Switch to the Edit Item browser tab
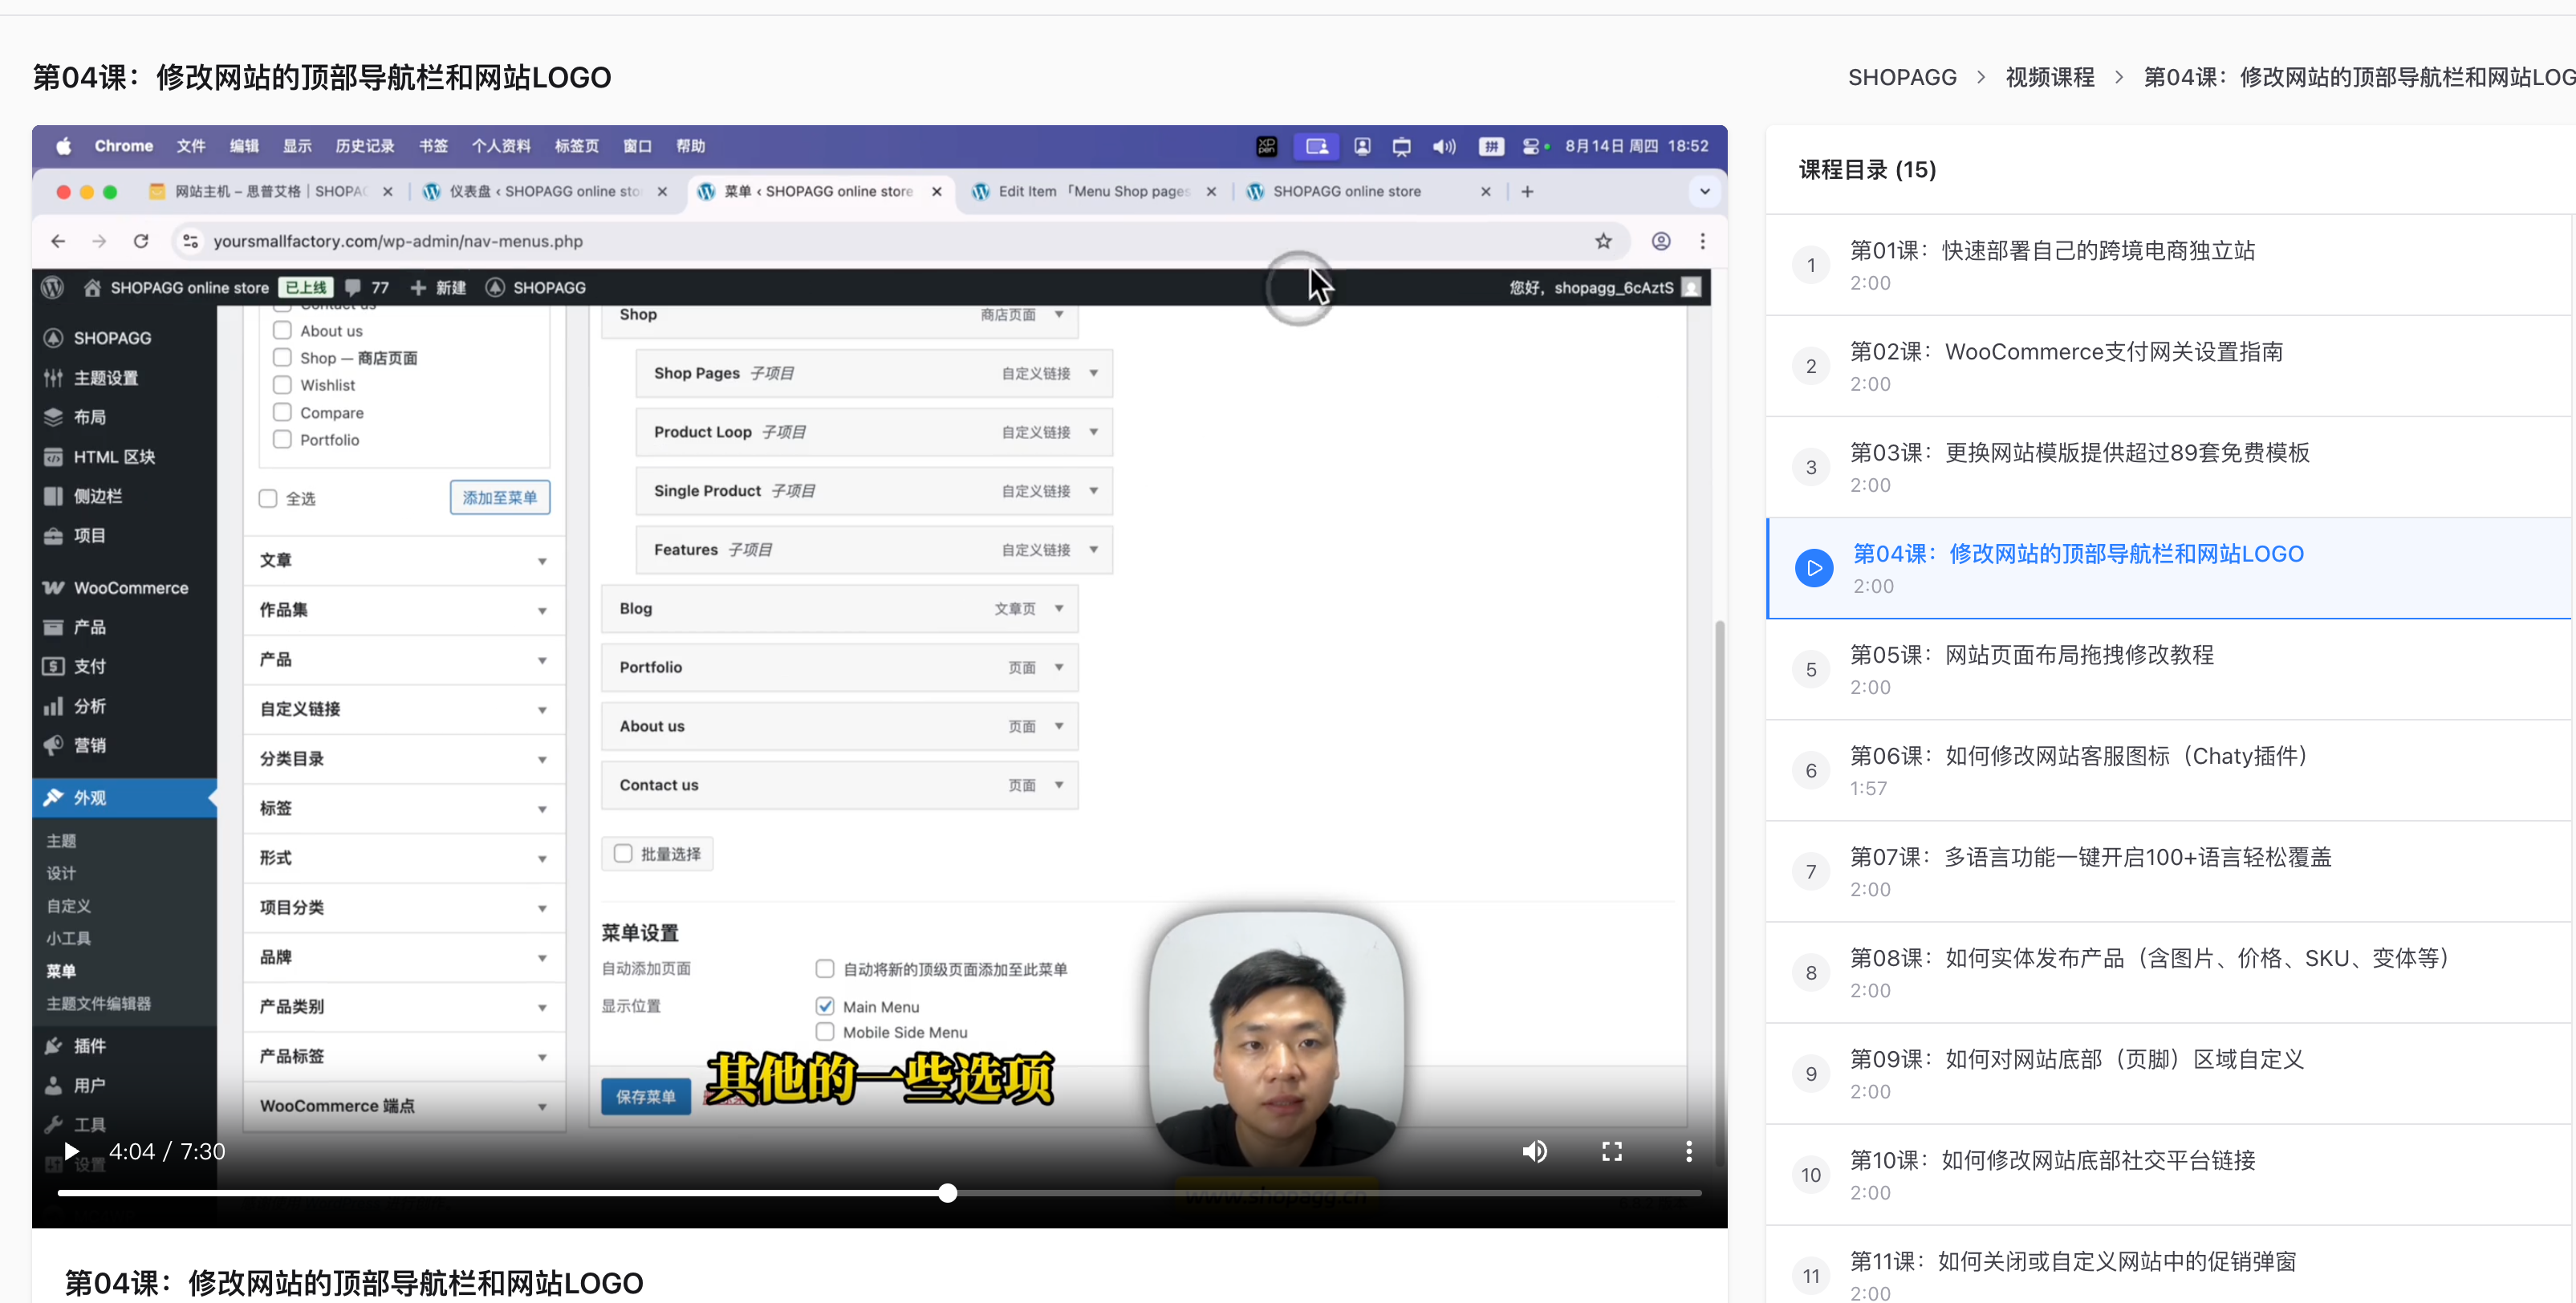This screenshot has height=1303, width=2576. click(x=1093, y=191)
